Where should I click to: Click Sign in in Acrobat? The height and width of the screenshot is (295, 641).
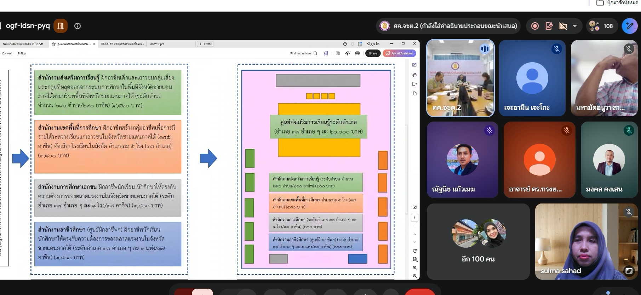(373, 44)
